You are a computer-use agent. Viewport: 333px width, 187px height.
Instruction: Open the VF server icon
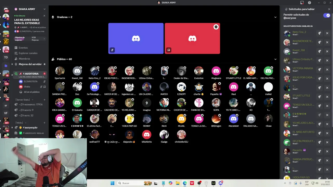click(6, 113)
